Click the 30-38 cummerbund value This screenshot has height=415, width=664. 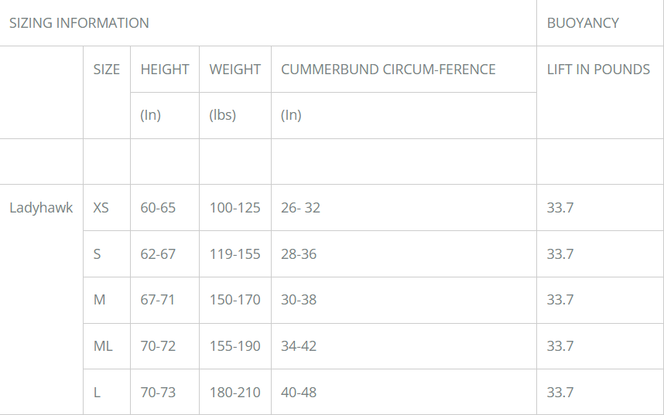(x=299, y=300)
